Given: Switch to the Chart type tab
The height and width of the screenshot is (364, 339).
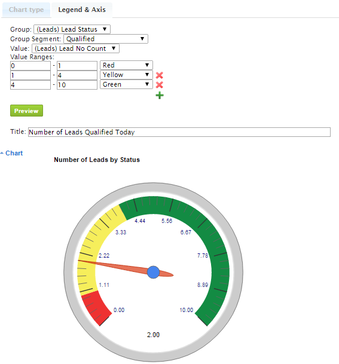Looking at the screenshot, I should click(26, 10).
